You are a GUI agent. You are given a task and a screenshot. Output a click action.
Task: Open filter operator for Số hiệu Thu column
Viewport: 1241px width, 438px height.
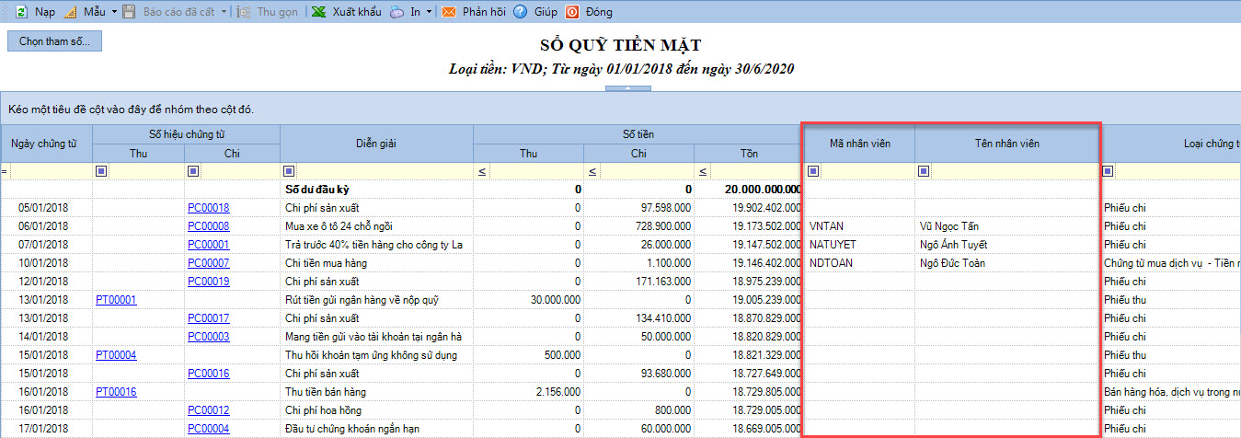tap(100, 170)
